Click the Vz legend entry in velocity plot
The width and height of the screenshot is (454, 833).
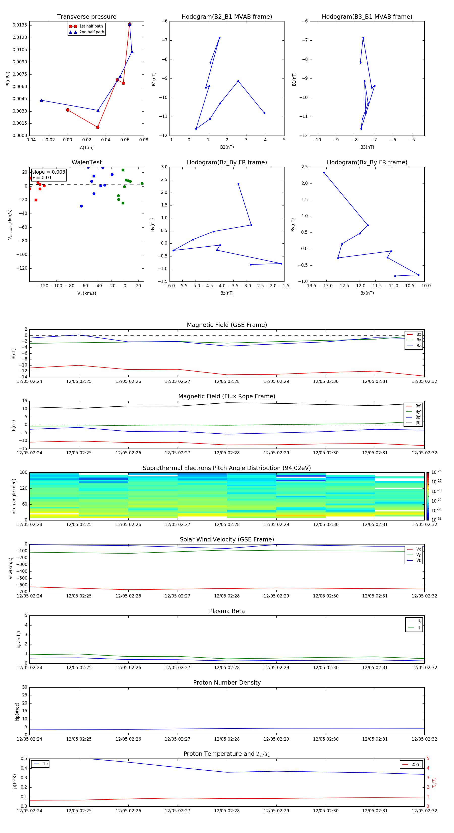point(414,560)
